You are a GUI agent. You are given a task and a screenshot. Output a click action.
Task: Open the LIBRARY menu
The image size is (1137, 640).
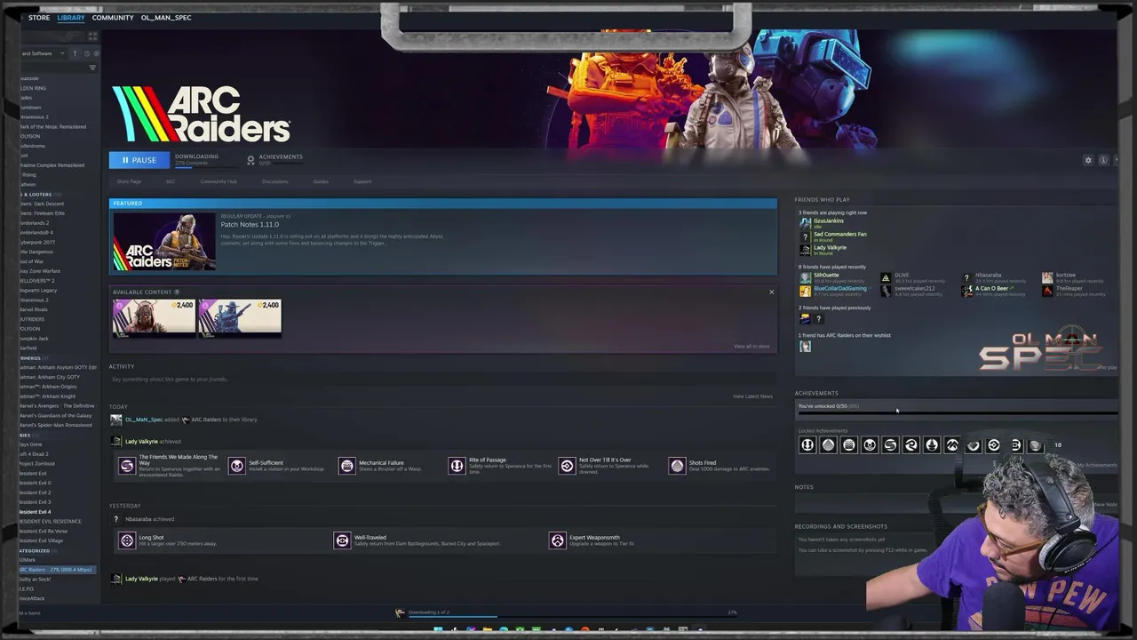tap(71, 18)
